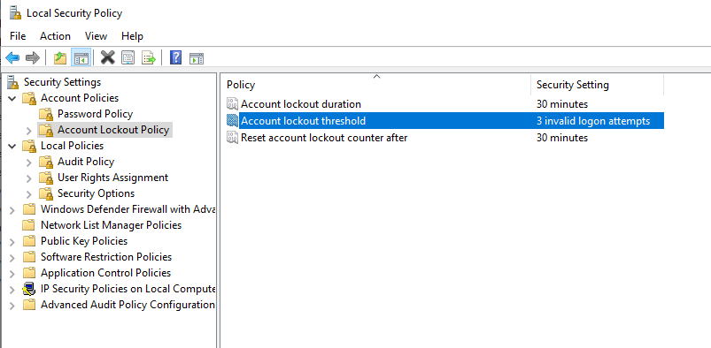This screenshot has height=348, width=711.
Task: Collapse the Local Policies node
Action: (12, 146)
